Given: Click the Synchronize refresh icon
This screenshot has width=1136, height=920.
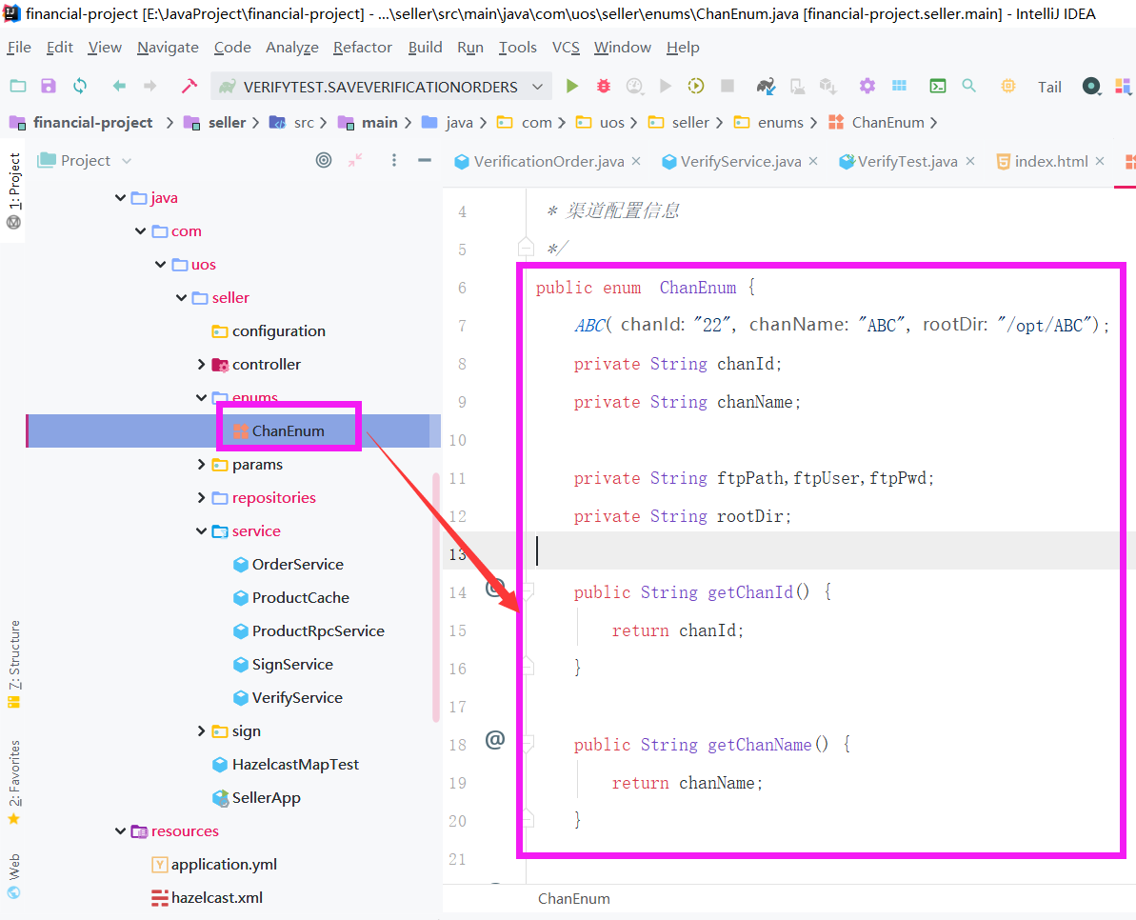Looking at the screenshot, I should (80, 86).
